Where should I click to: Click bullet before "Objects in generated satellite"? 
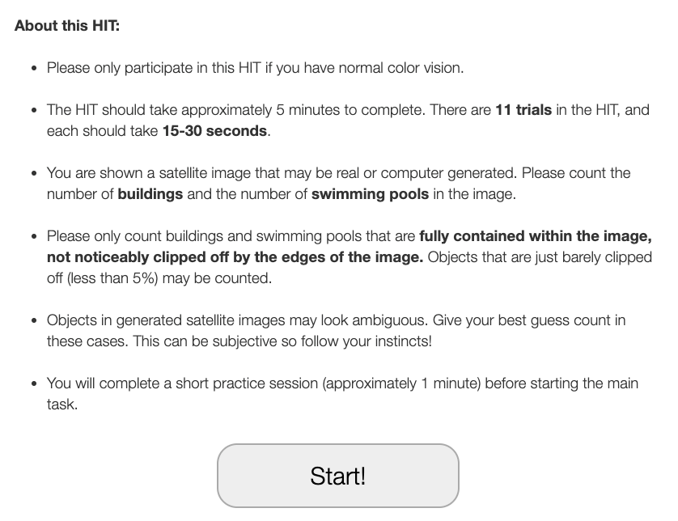point(33,321)
